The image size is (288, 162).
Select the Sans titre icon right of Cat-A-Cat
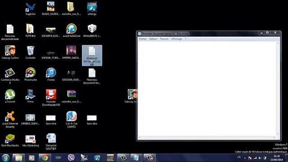click(92, 120)
